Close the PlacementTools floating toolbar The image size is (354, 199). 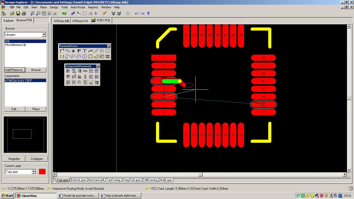pyautogui.click(x=109, y=46)
